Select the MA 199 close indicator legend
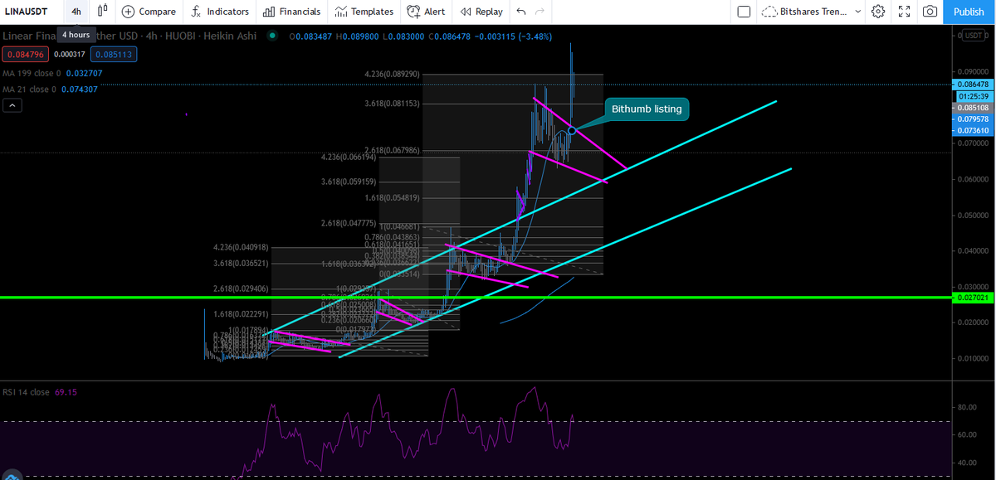 [51, 73]
